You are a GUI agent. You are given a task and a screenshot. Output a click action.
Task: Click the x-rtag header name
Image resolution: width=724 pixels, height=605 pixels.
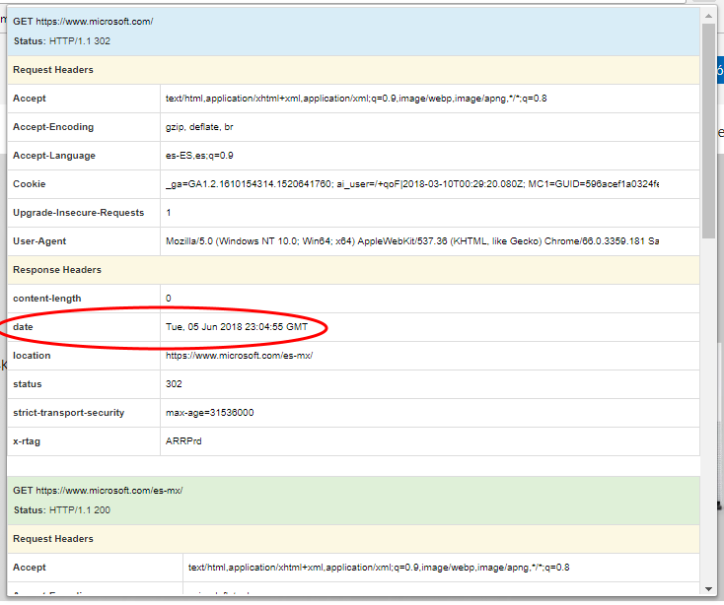point(27,441)
